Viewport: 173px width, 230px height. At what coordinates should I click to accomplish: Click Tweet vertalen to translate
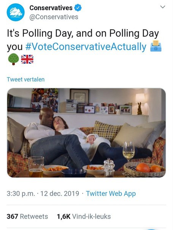click(x=25, y=79)
